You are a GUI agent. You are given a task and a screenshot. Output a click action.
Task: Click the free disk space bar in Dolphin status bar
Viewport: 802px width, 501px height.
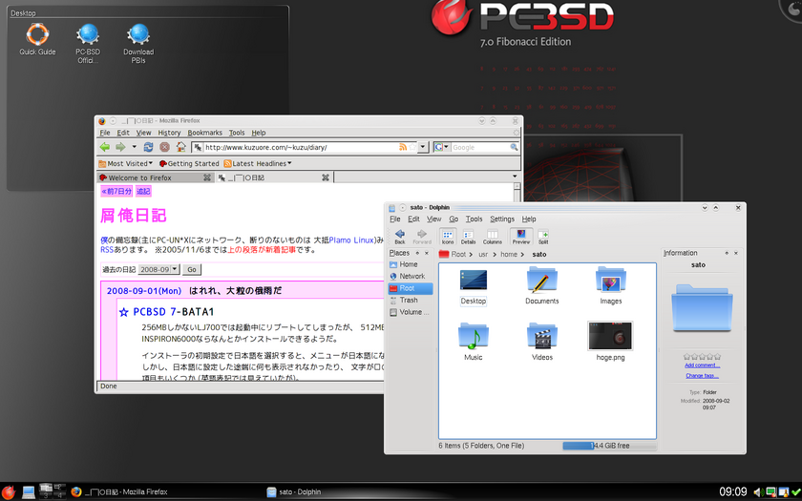tap(609, 446)
